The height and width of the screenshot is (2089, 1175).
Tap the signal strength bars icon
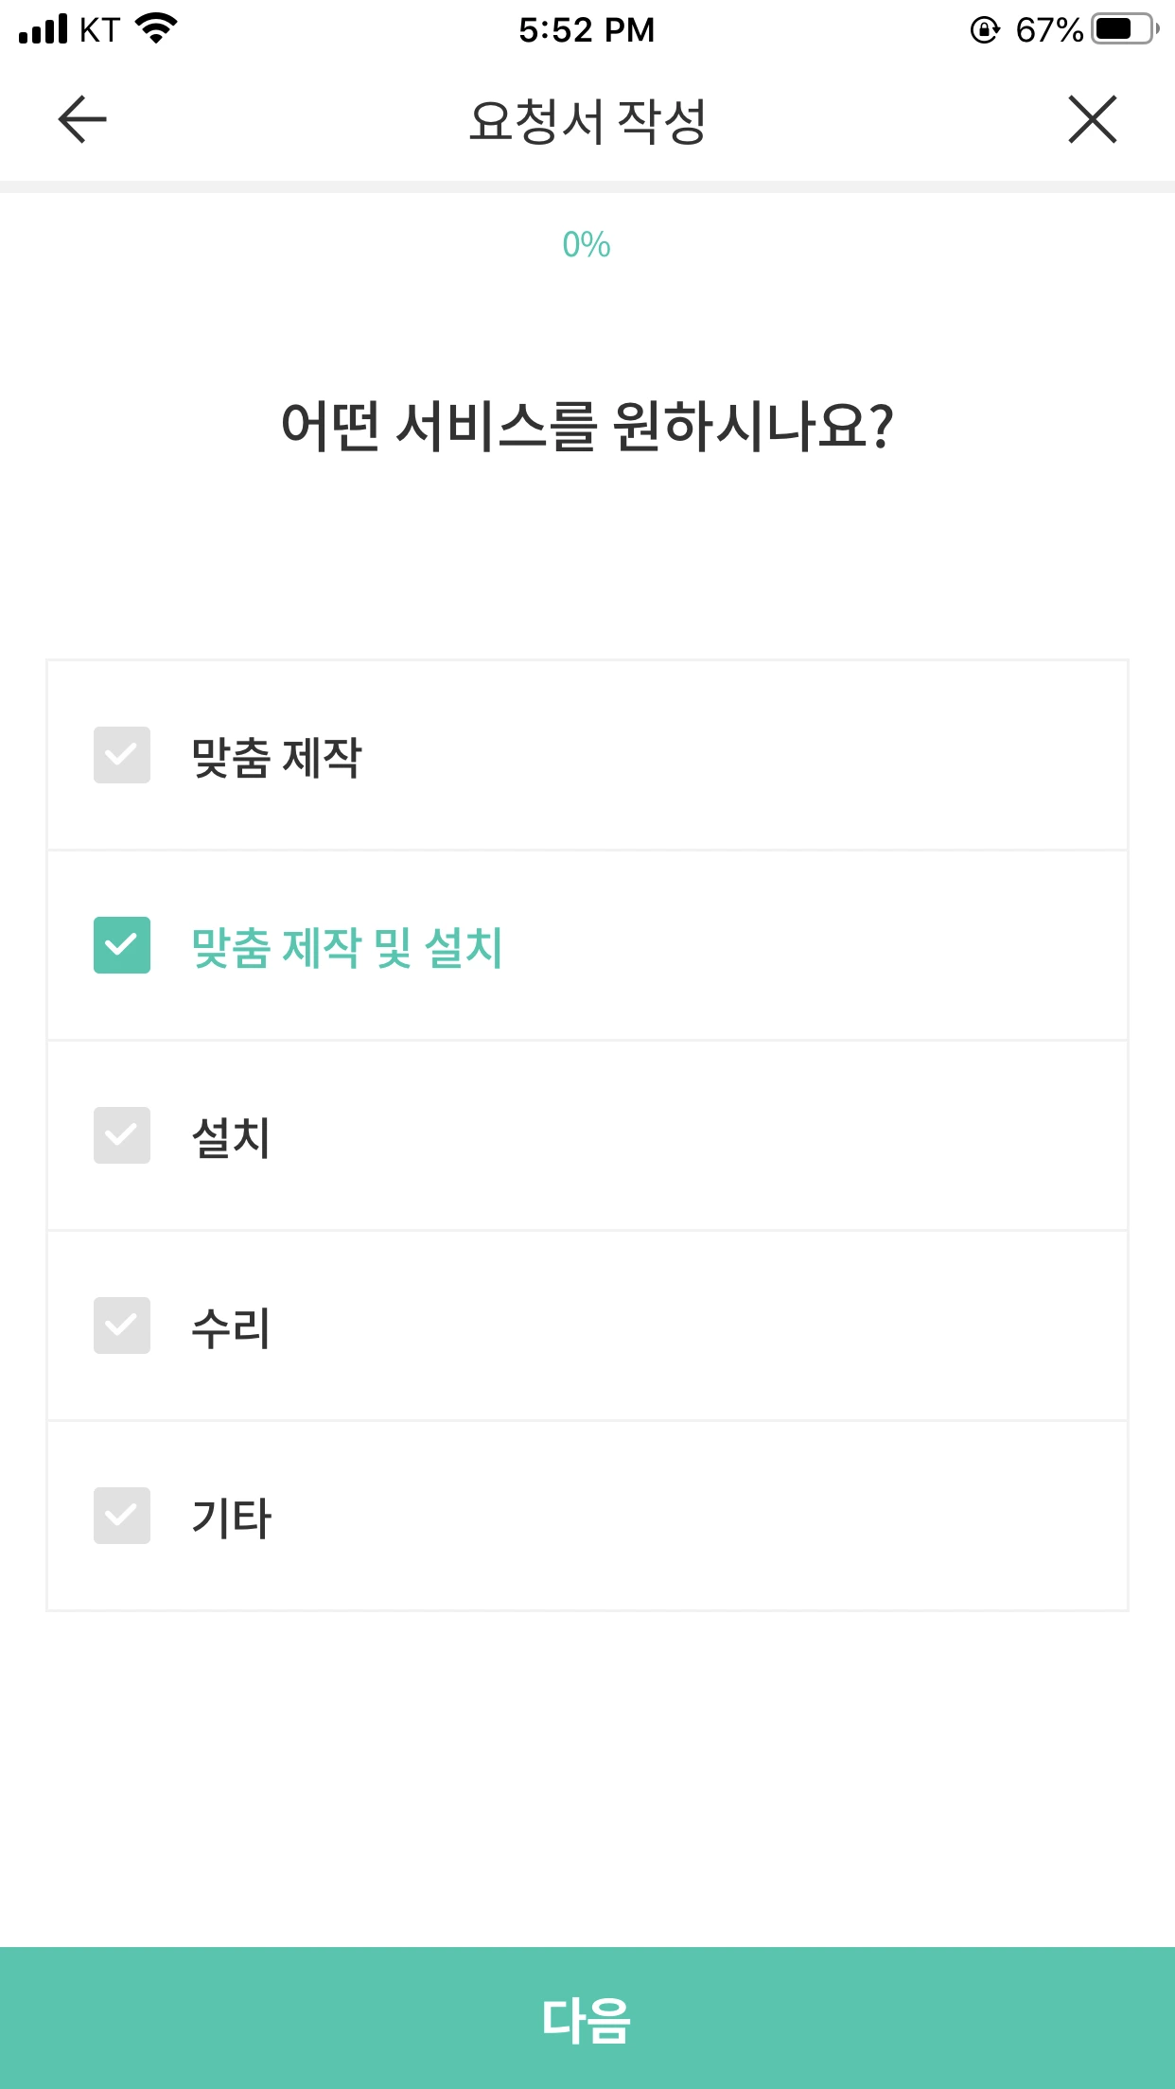click(44, 29)
